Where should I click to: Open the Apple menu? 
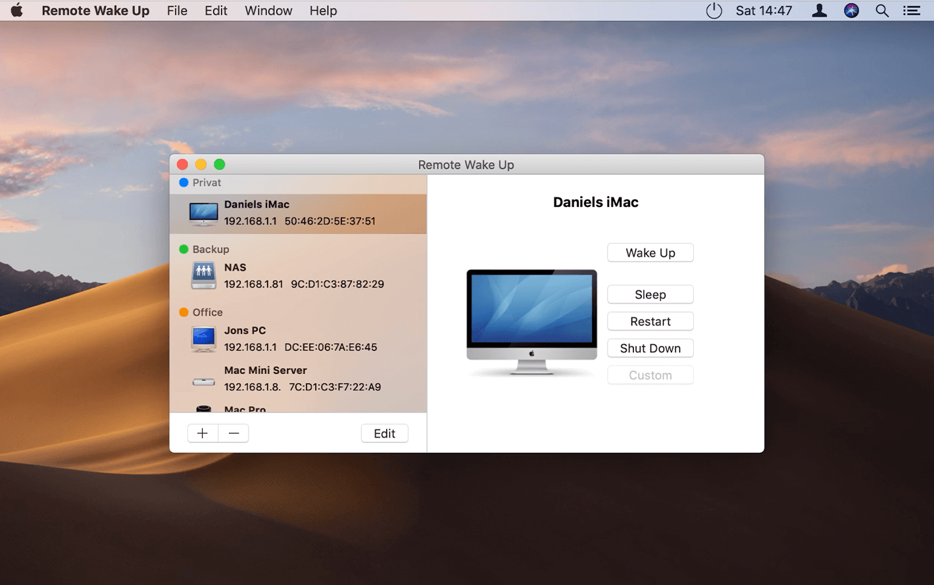[x=17, y=11]
